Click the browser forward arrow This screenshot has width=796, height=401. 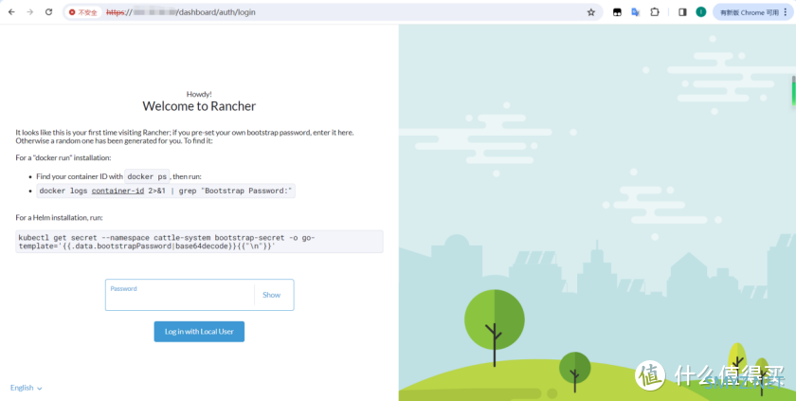30,12
